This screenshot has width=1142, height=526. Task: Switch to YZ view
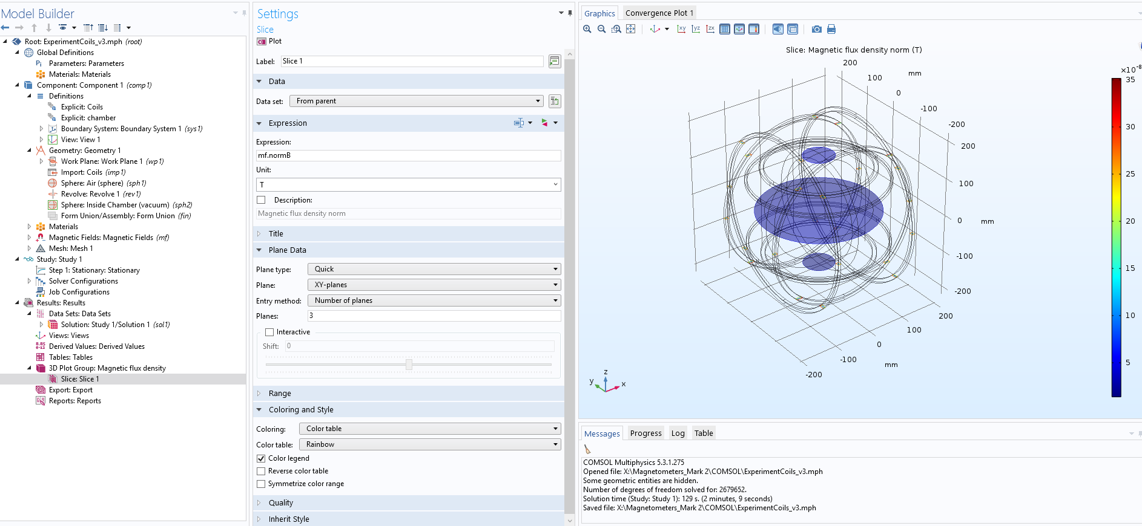click(696, 29)
